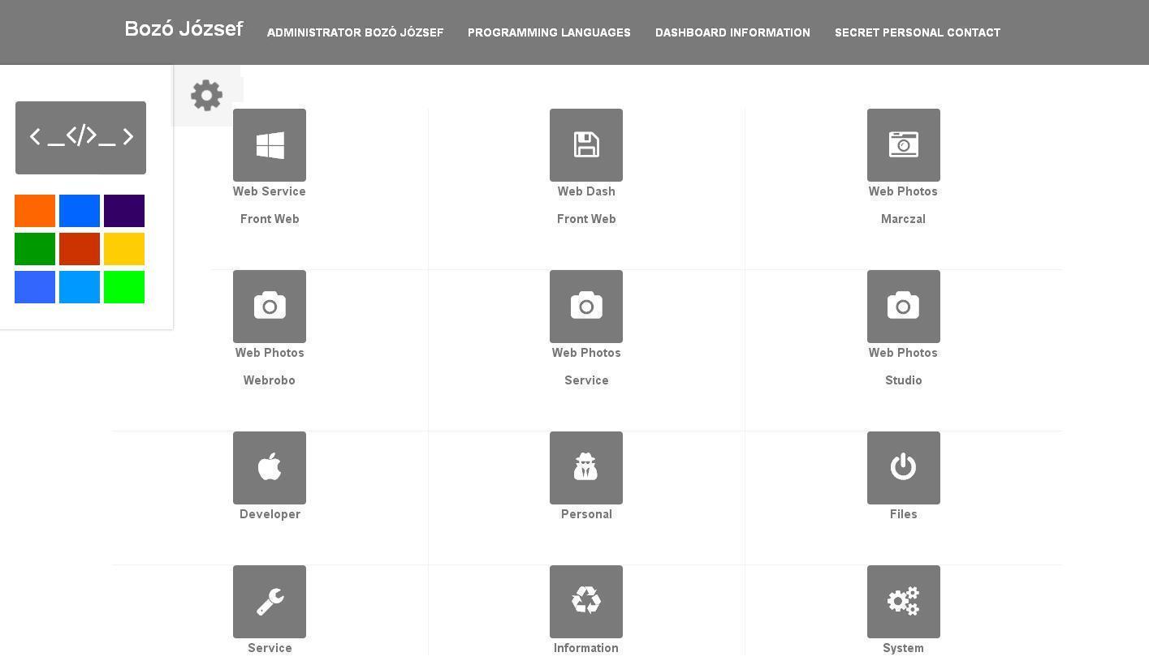
Task: Open the gears System icon
Action: [904, 602]
